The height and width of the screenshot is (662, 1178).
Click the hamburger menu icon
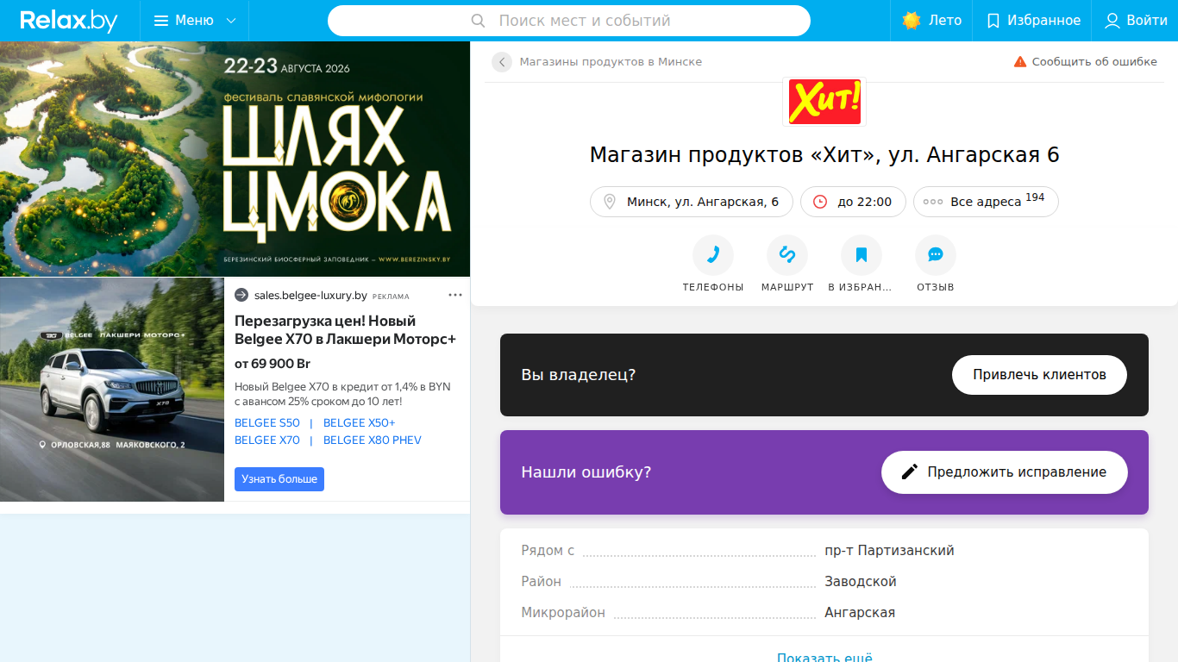coord(161,21)
